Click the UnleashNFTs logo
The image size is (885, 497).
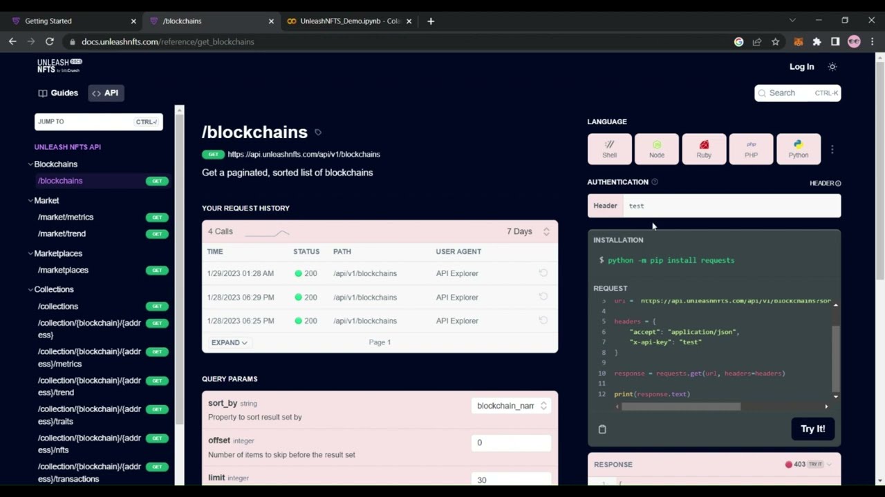pyautogui.click(x=59, y=66)
